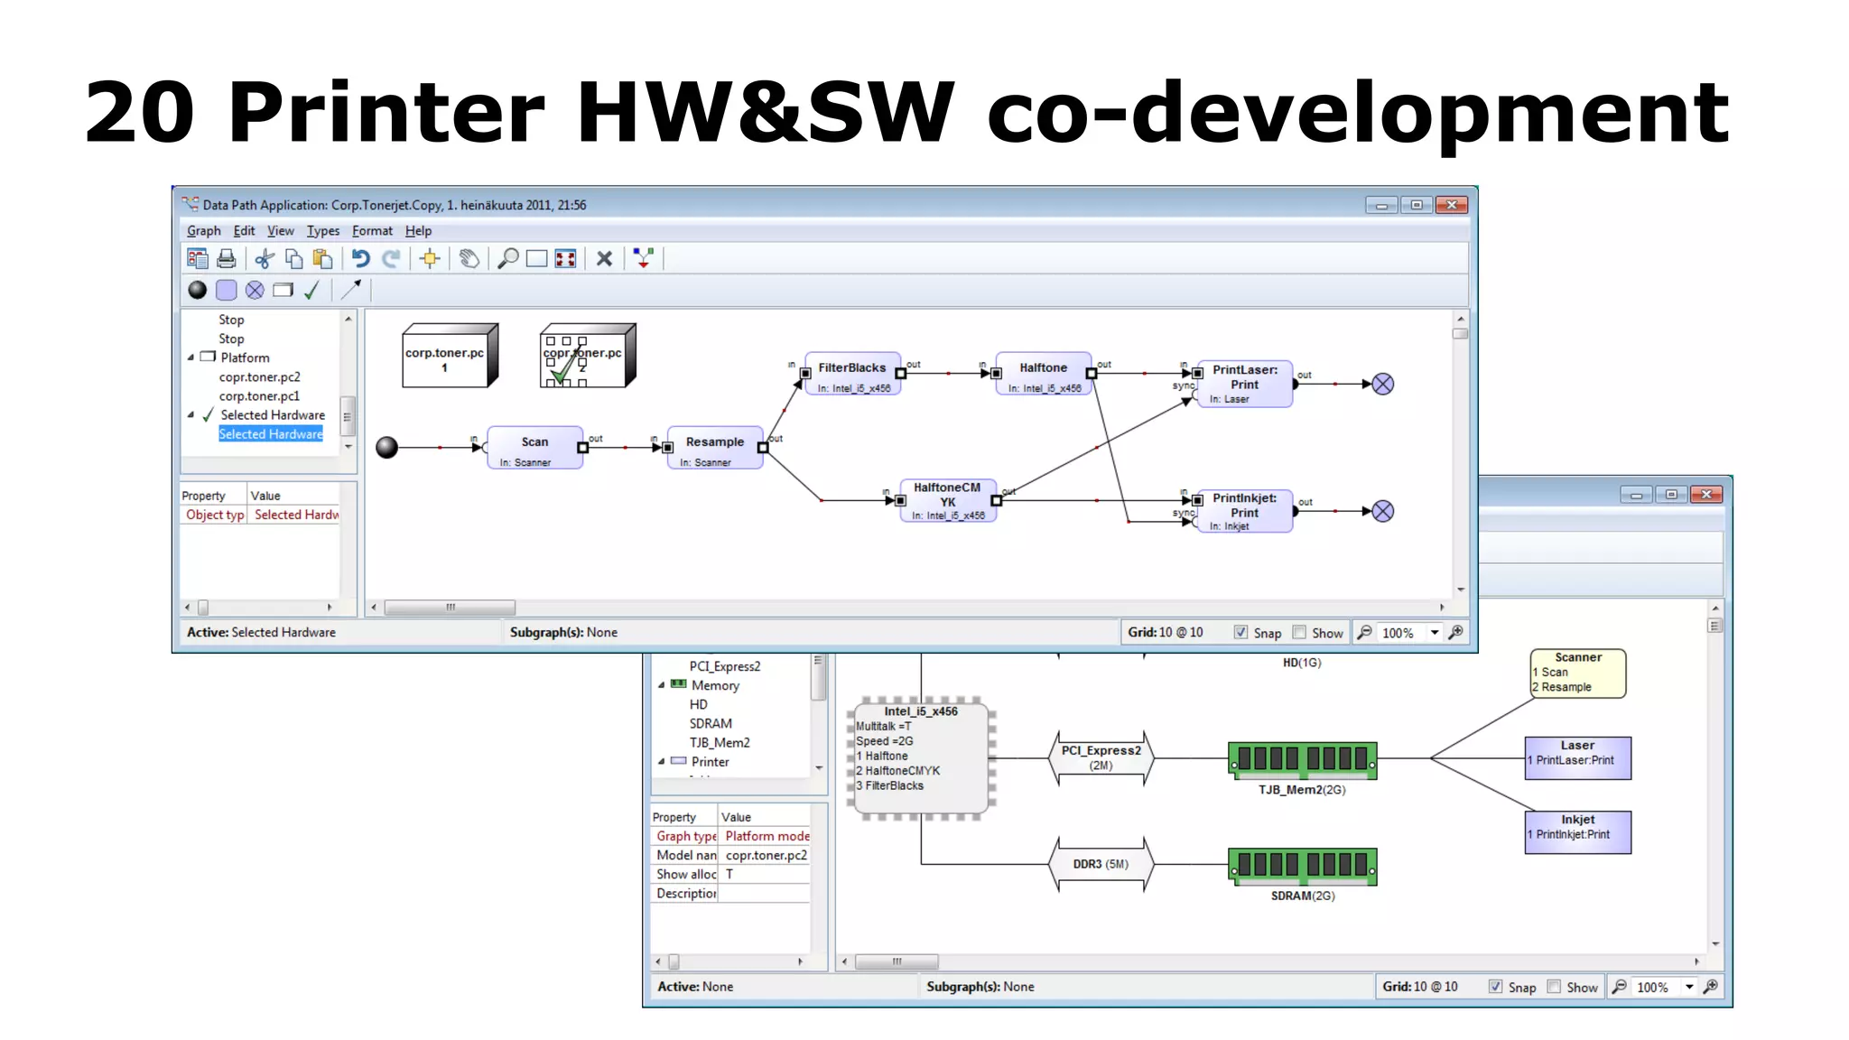Open the Format menu

click(372, 231)
